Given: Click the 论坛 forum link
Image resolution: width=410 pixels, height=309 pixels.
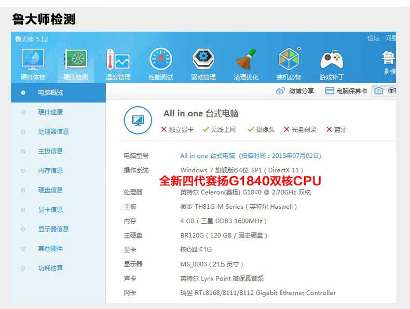Looking at the screenshot, I should pyautogui.click(x=373, y=38).
